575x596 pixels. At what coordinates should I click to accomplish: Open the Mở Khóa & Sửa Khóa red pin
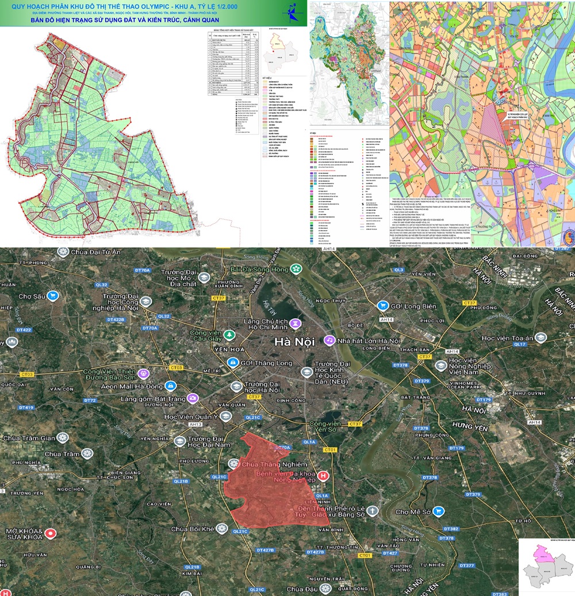(x=51, y=534)
